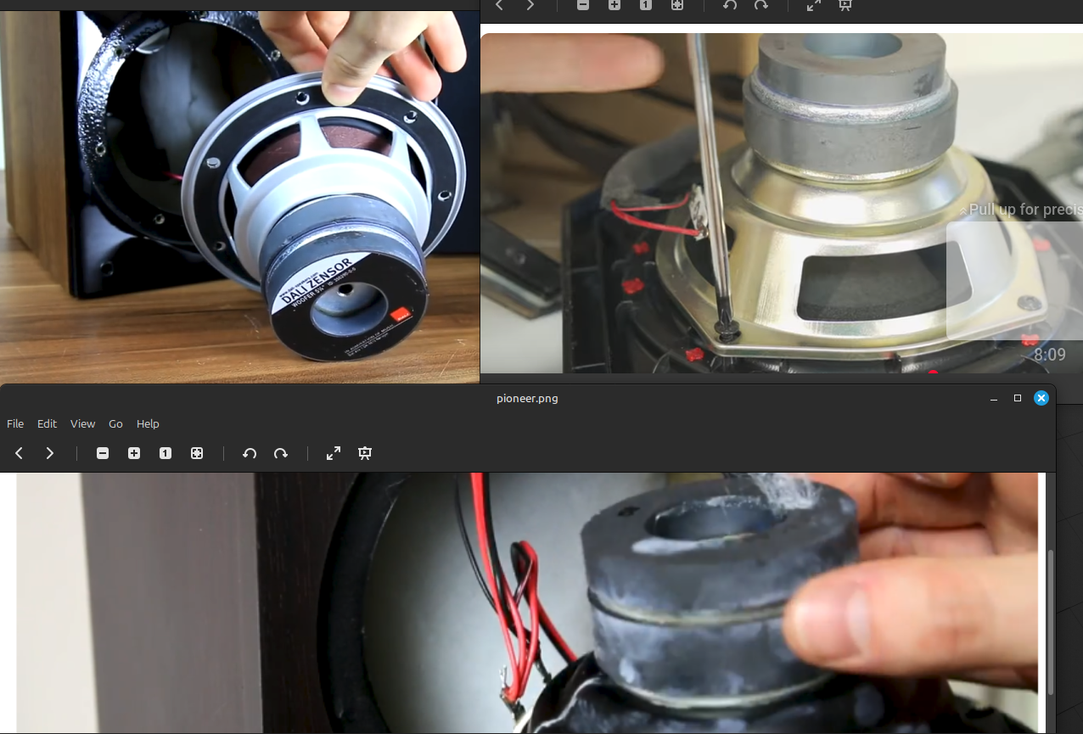The image size is (1083, 734).
Task: Zoom in using the background viewer toolbar
Action: click(614, 5)
